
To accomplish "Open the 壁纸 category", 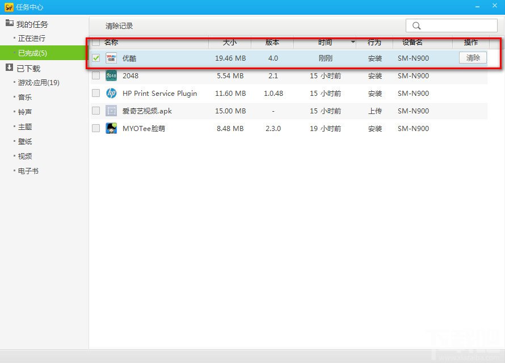I will (x=25, y=142).
